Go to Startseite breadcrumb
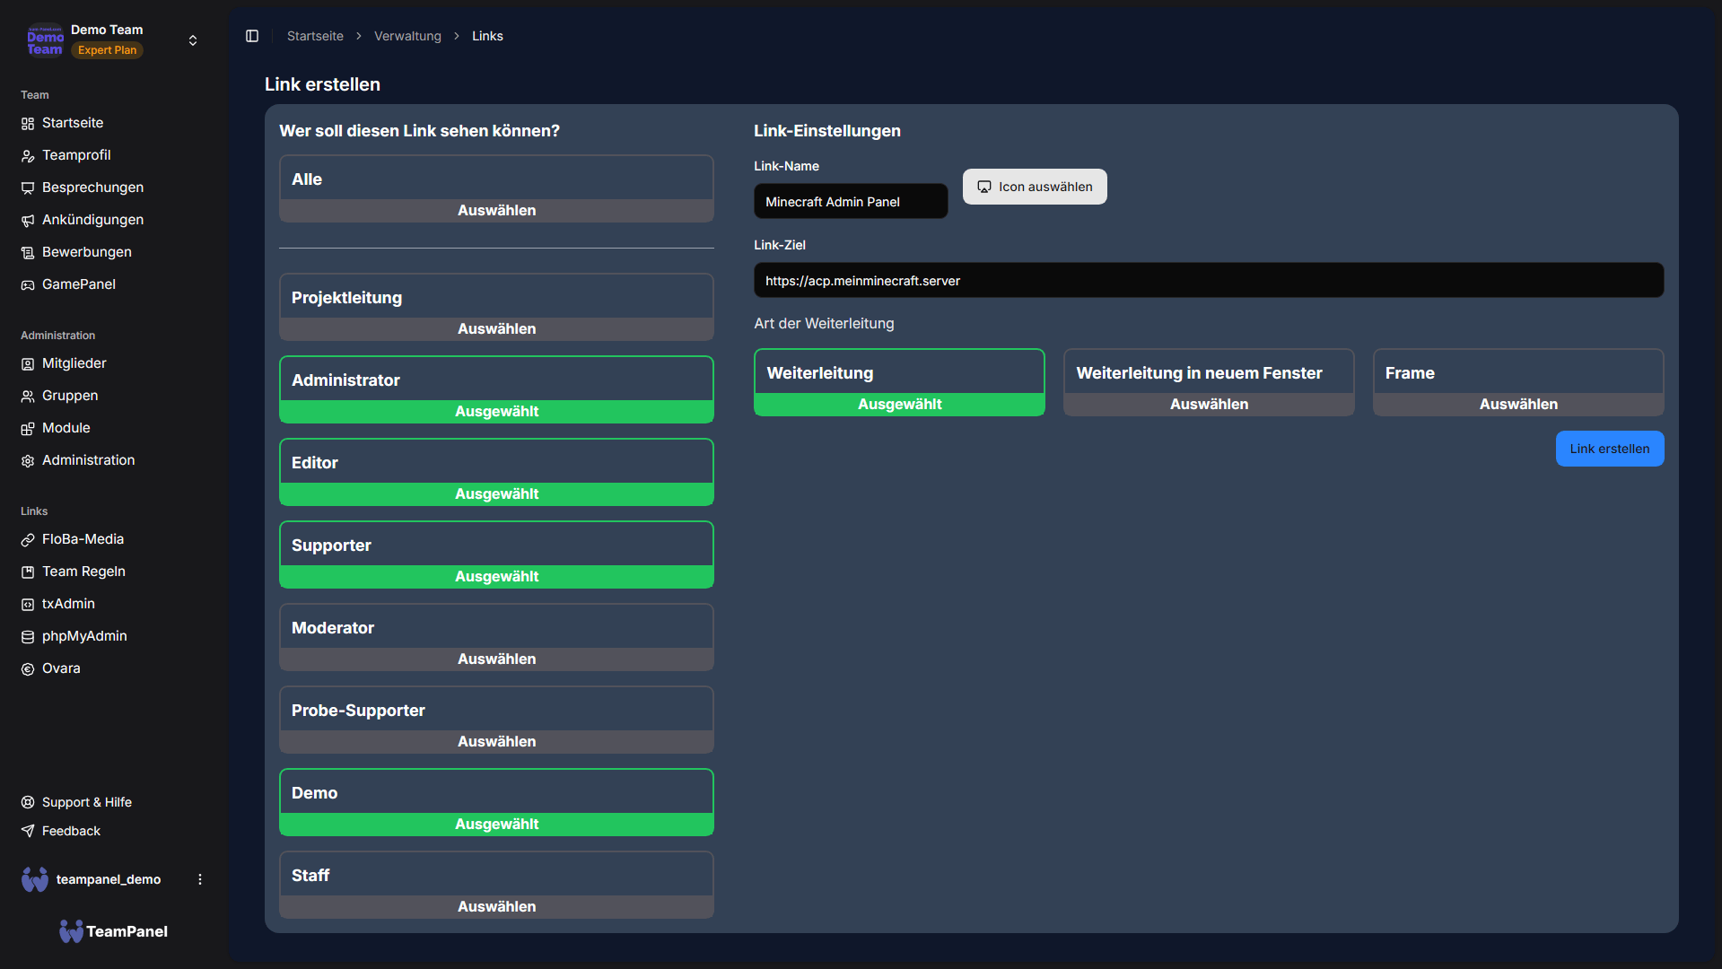This screenshot has width=1722, height=969. pyautogui.click(x=315, y=36)
